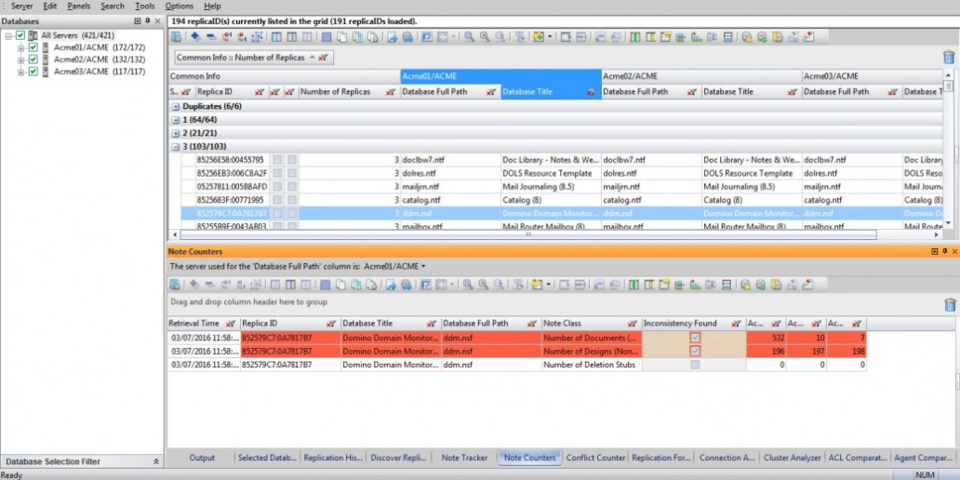Click the sigma summary icon in upper toolbar
Image resolution: width=960 pixels, height=480 pixels.
coord(712,36)
